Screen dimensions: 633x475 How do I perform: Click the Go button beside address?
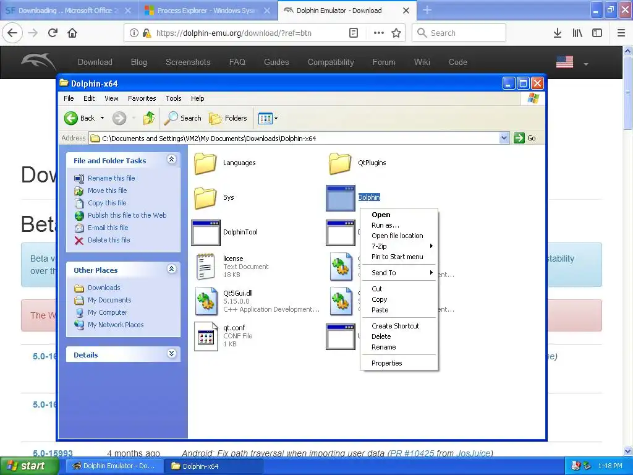(x=525, y=138)
